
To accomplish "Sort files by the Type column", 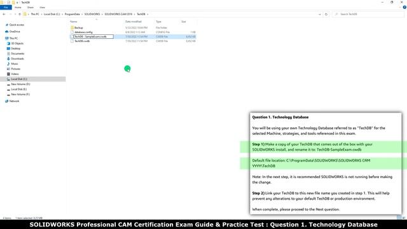I will tap(158, 22).
